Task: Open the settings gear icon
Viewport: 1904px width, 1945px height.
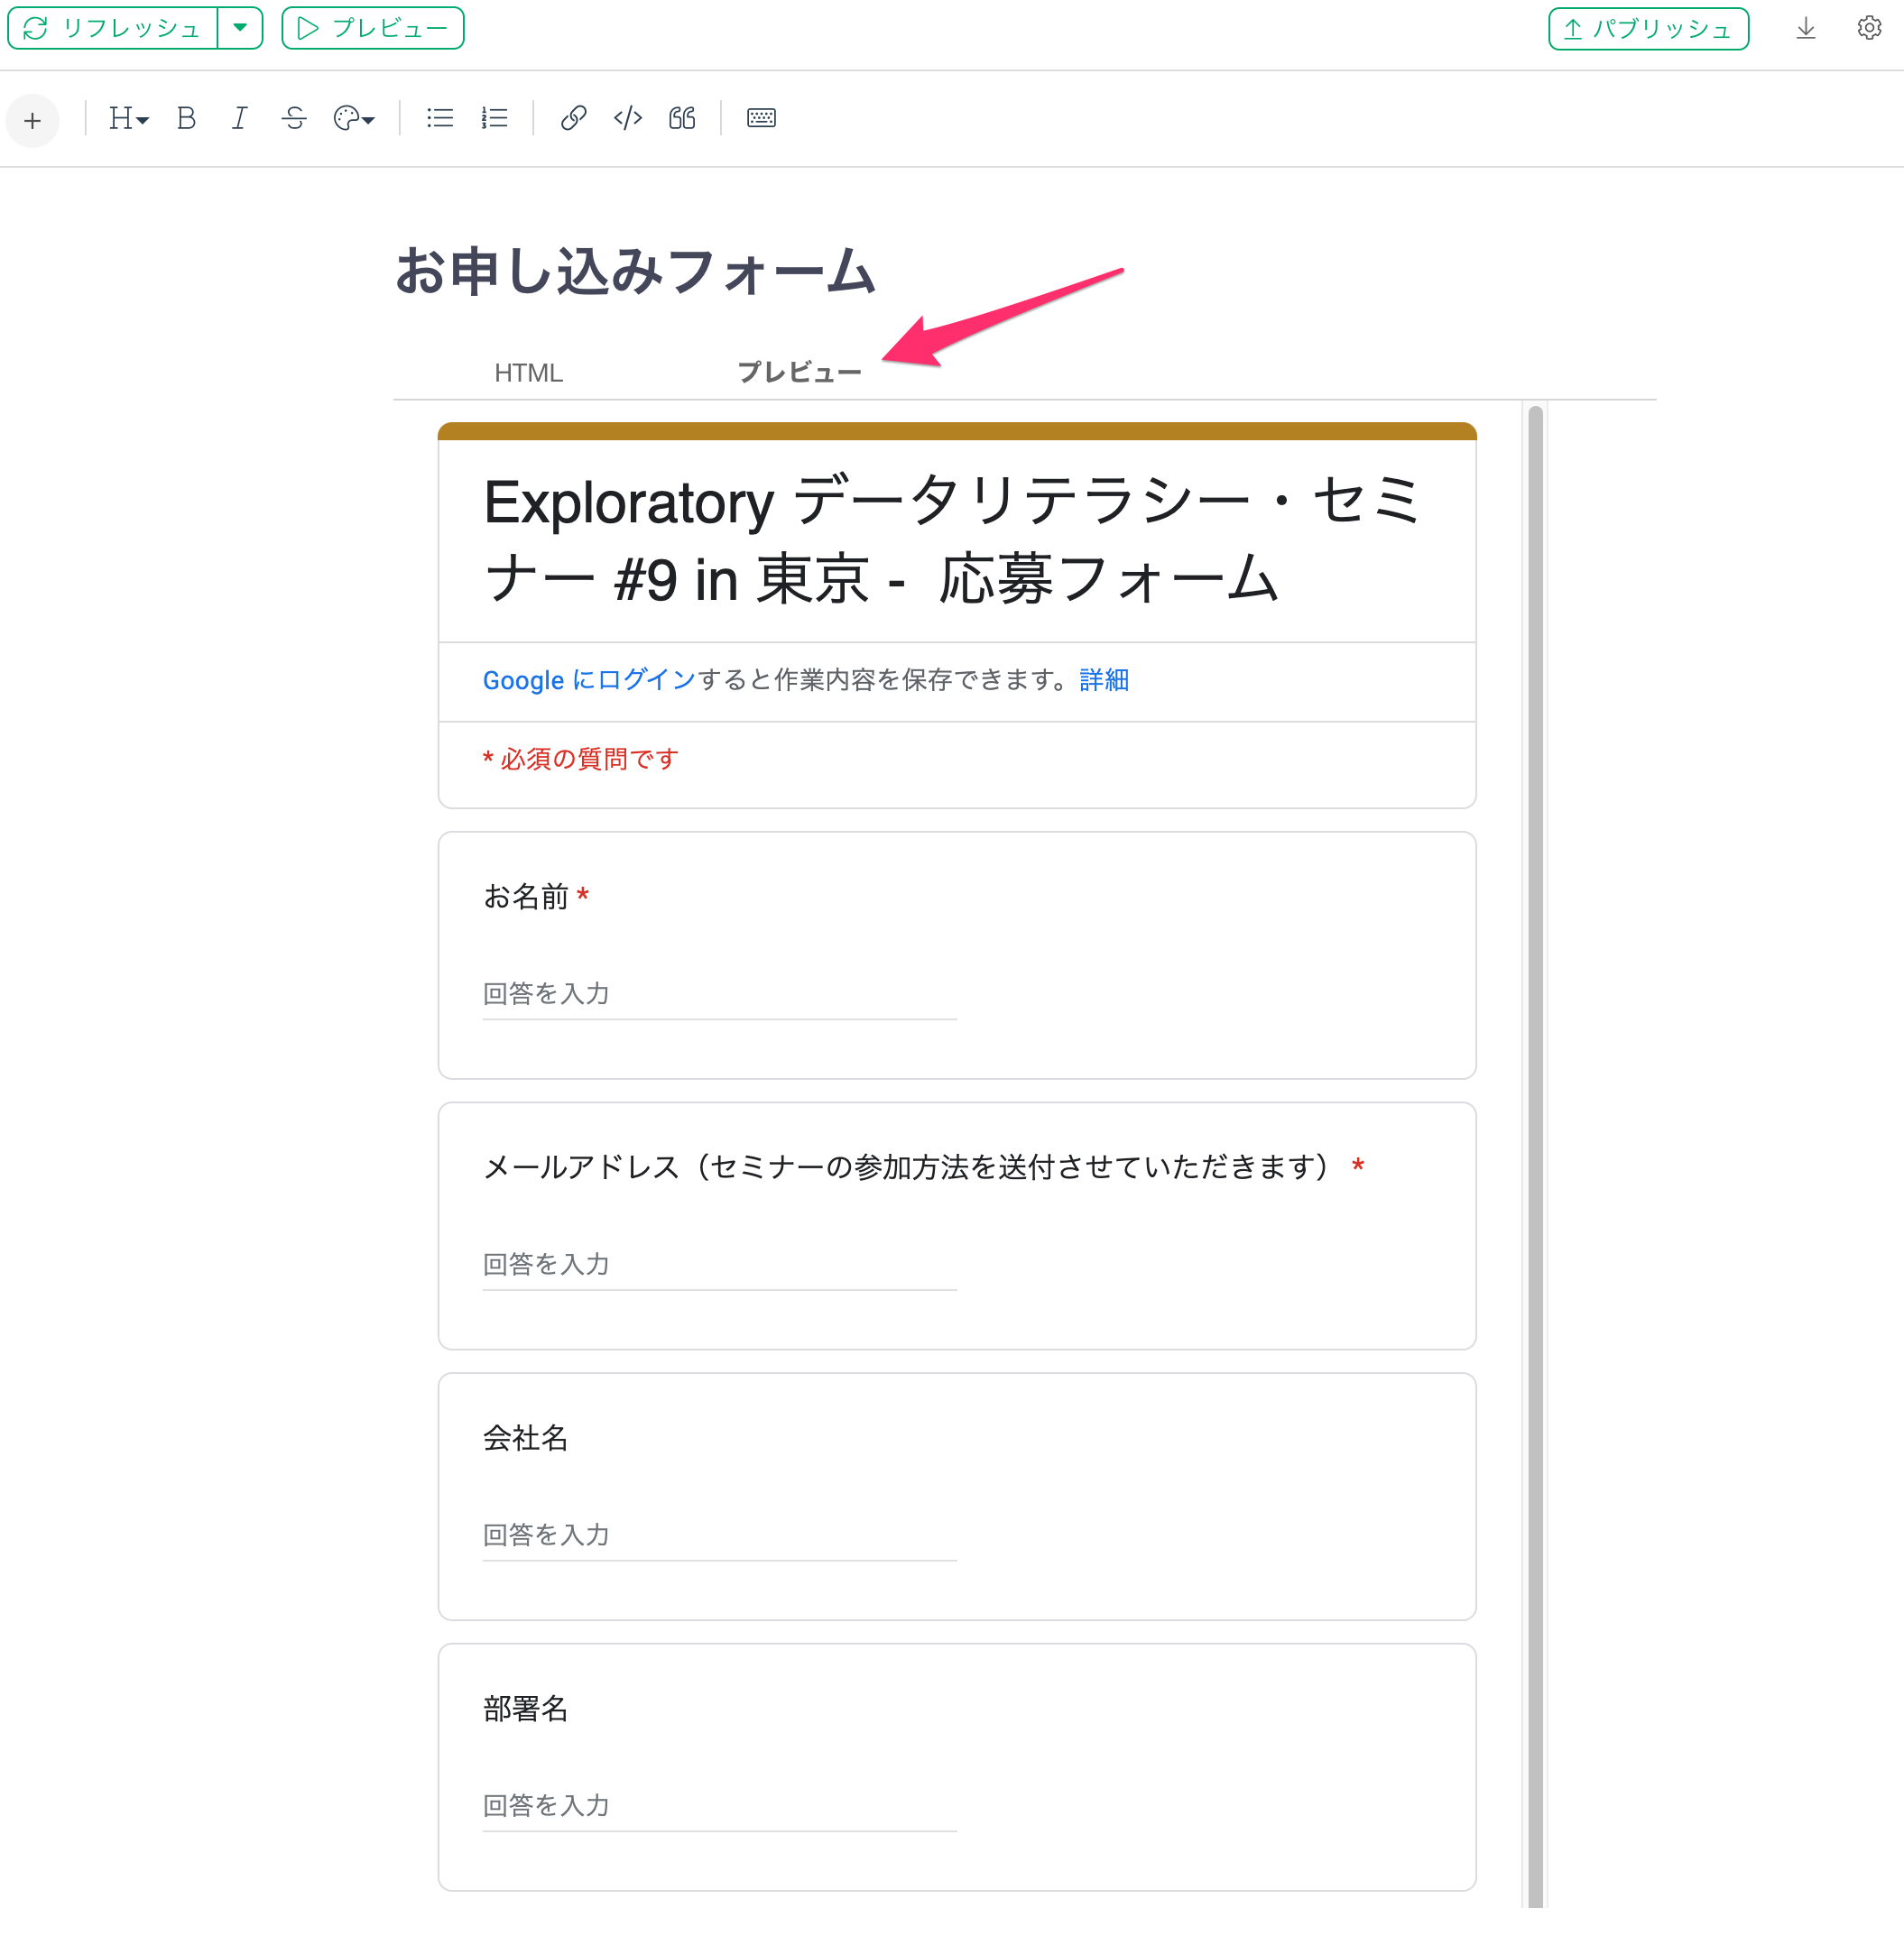Action: tap(1869, 28)
